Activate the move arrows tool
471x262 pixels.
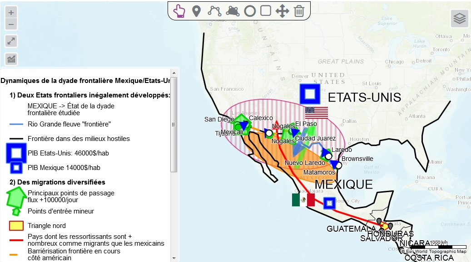coord(282,11)
